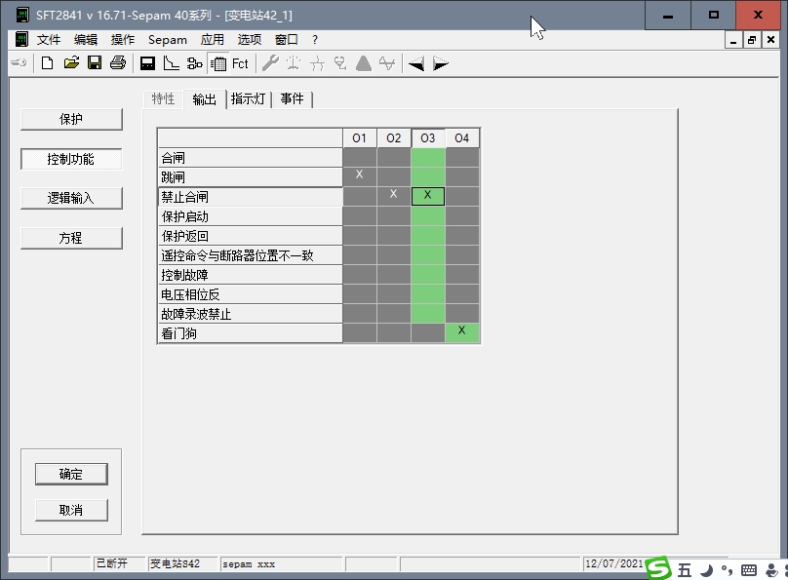Switch to the 事件 tab
788x580 pixels.
click(x=292, y=98)
